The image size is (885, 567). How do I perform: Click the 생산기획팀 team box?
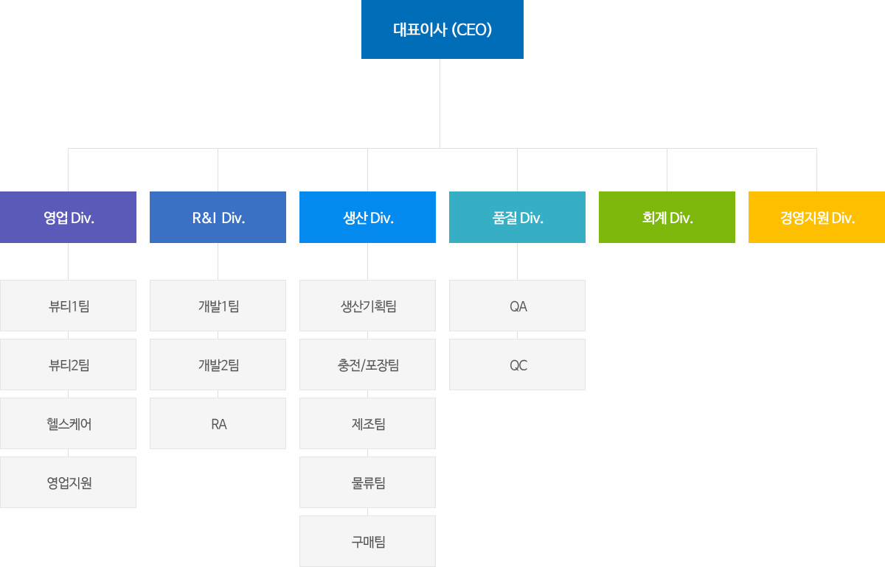click(367, 306)
